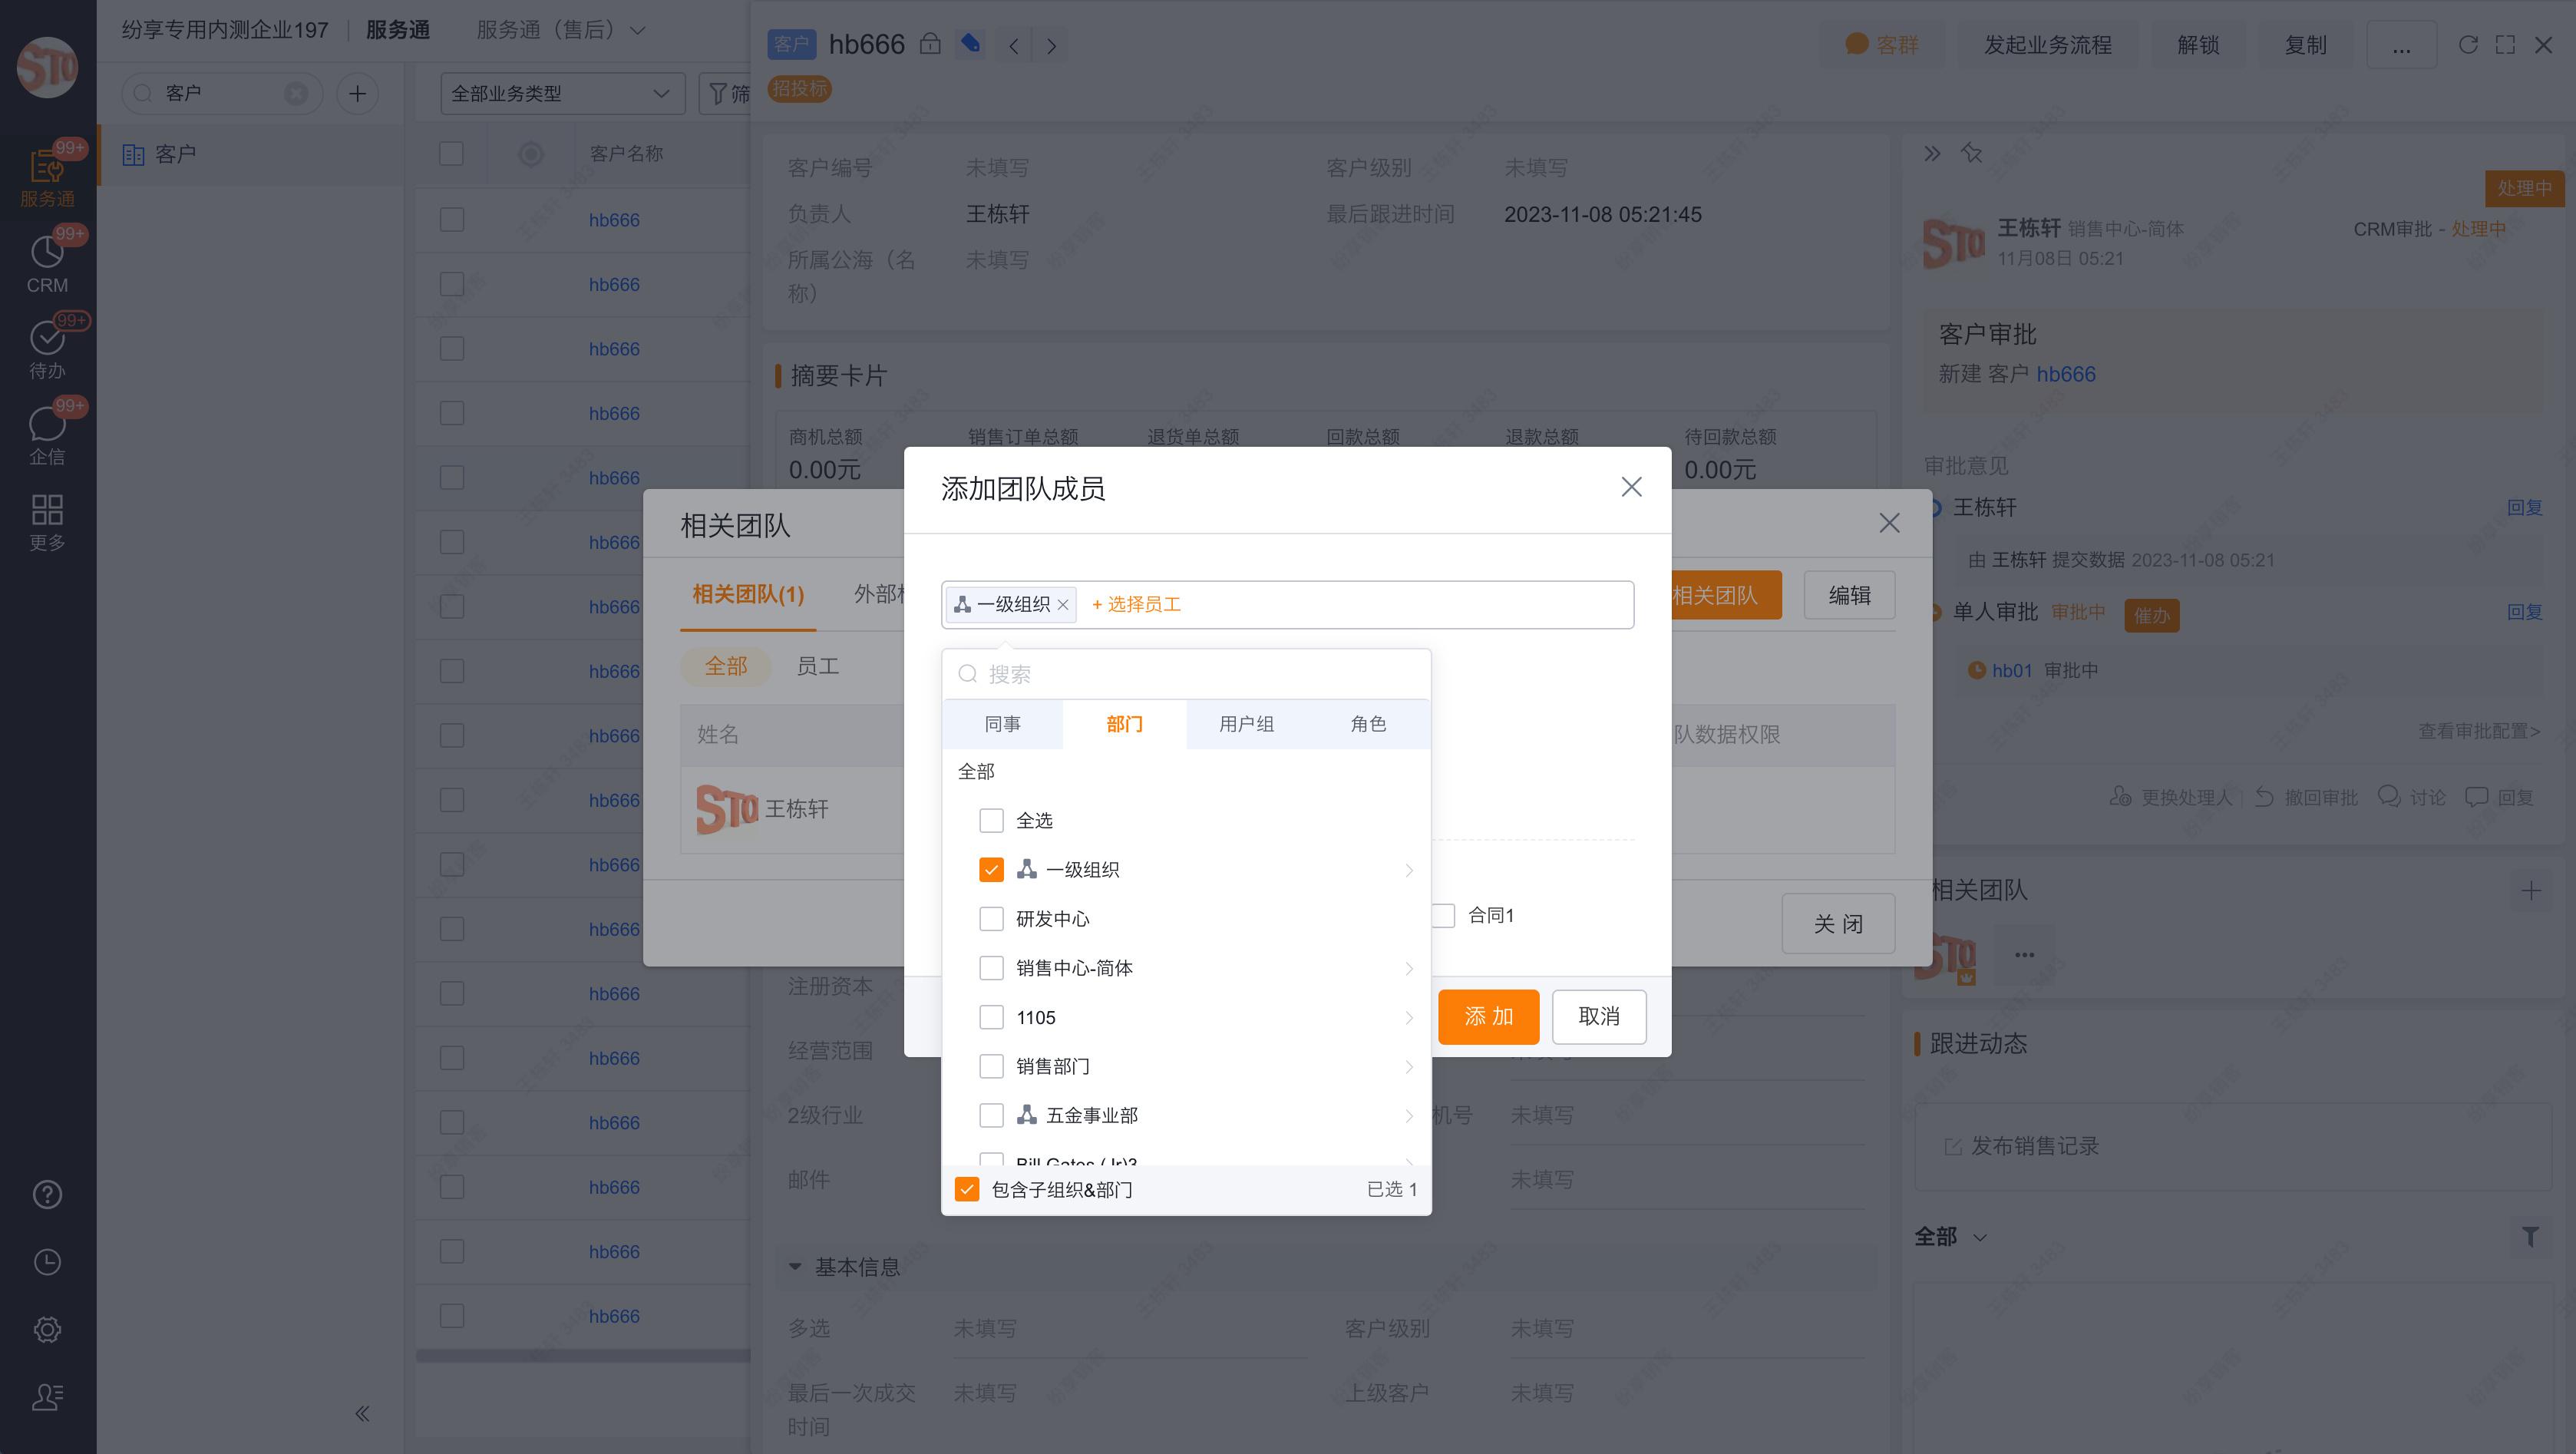The width and height of the screenshot is (2576, 1454).
Task: Open the help question-mark icon
Action: pos(47,1194)
